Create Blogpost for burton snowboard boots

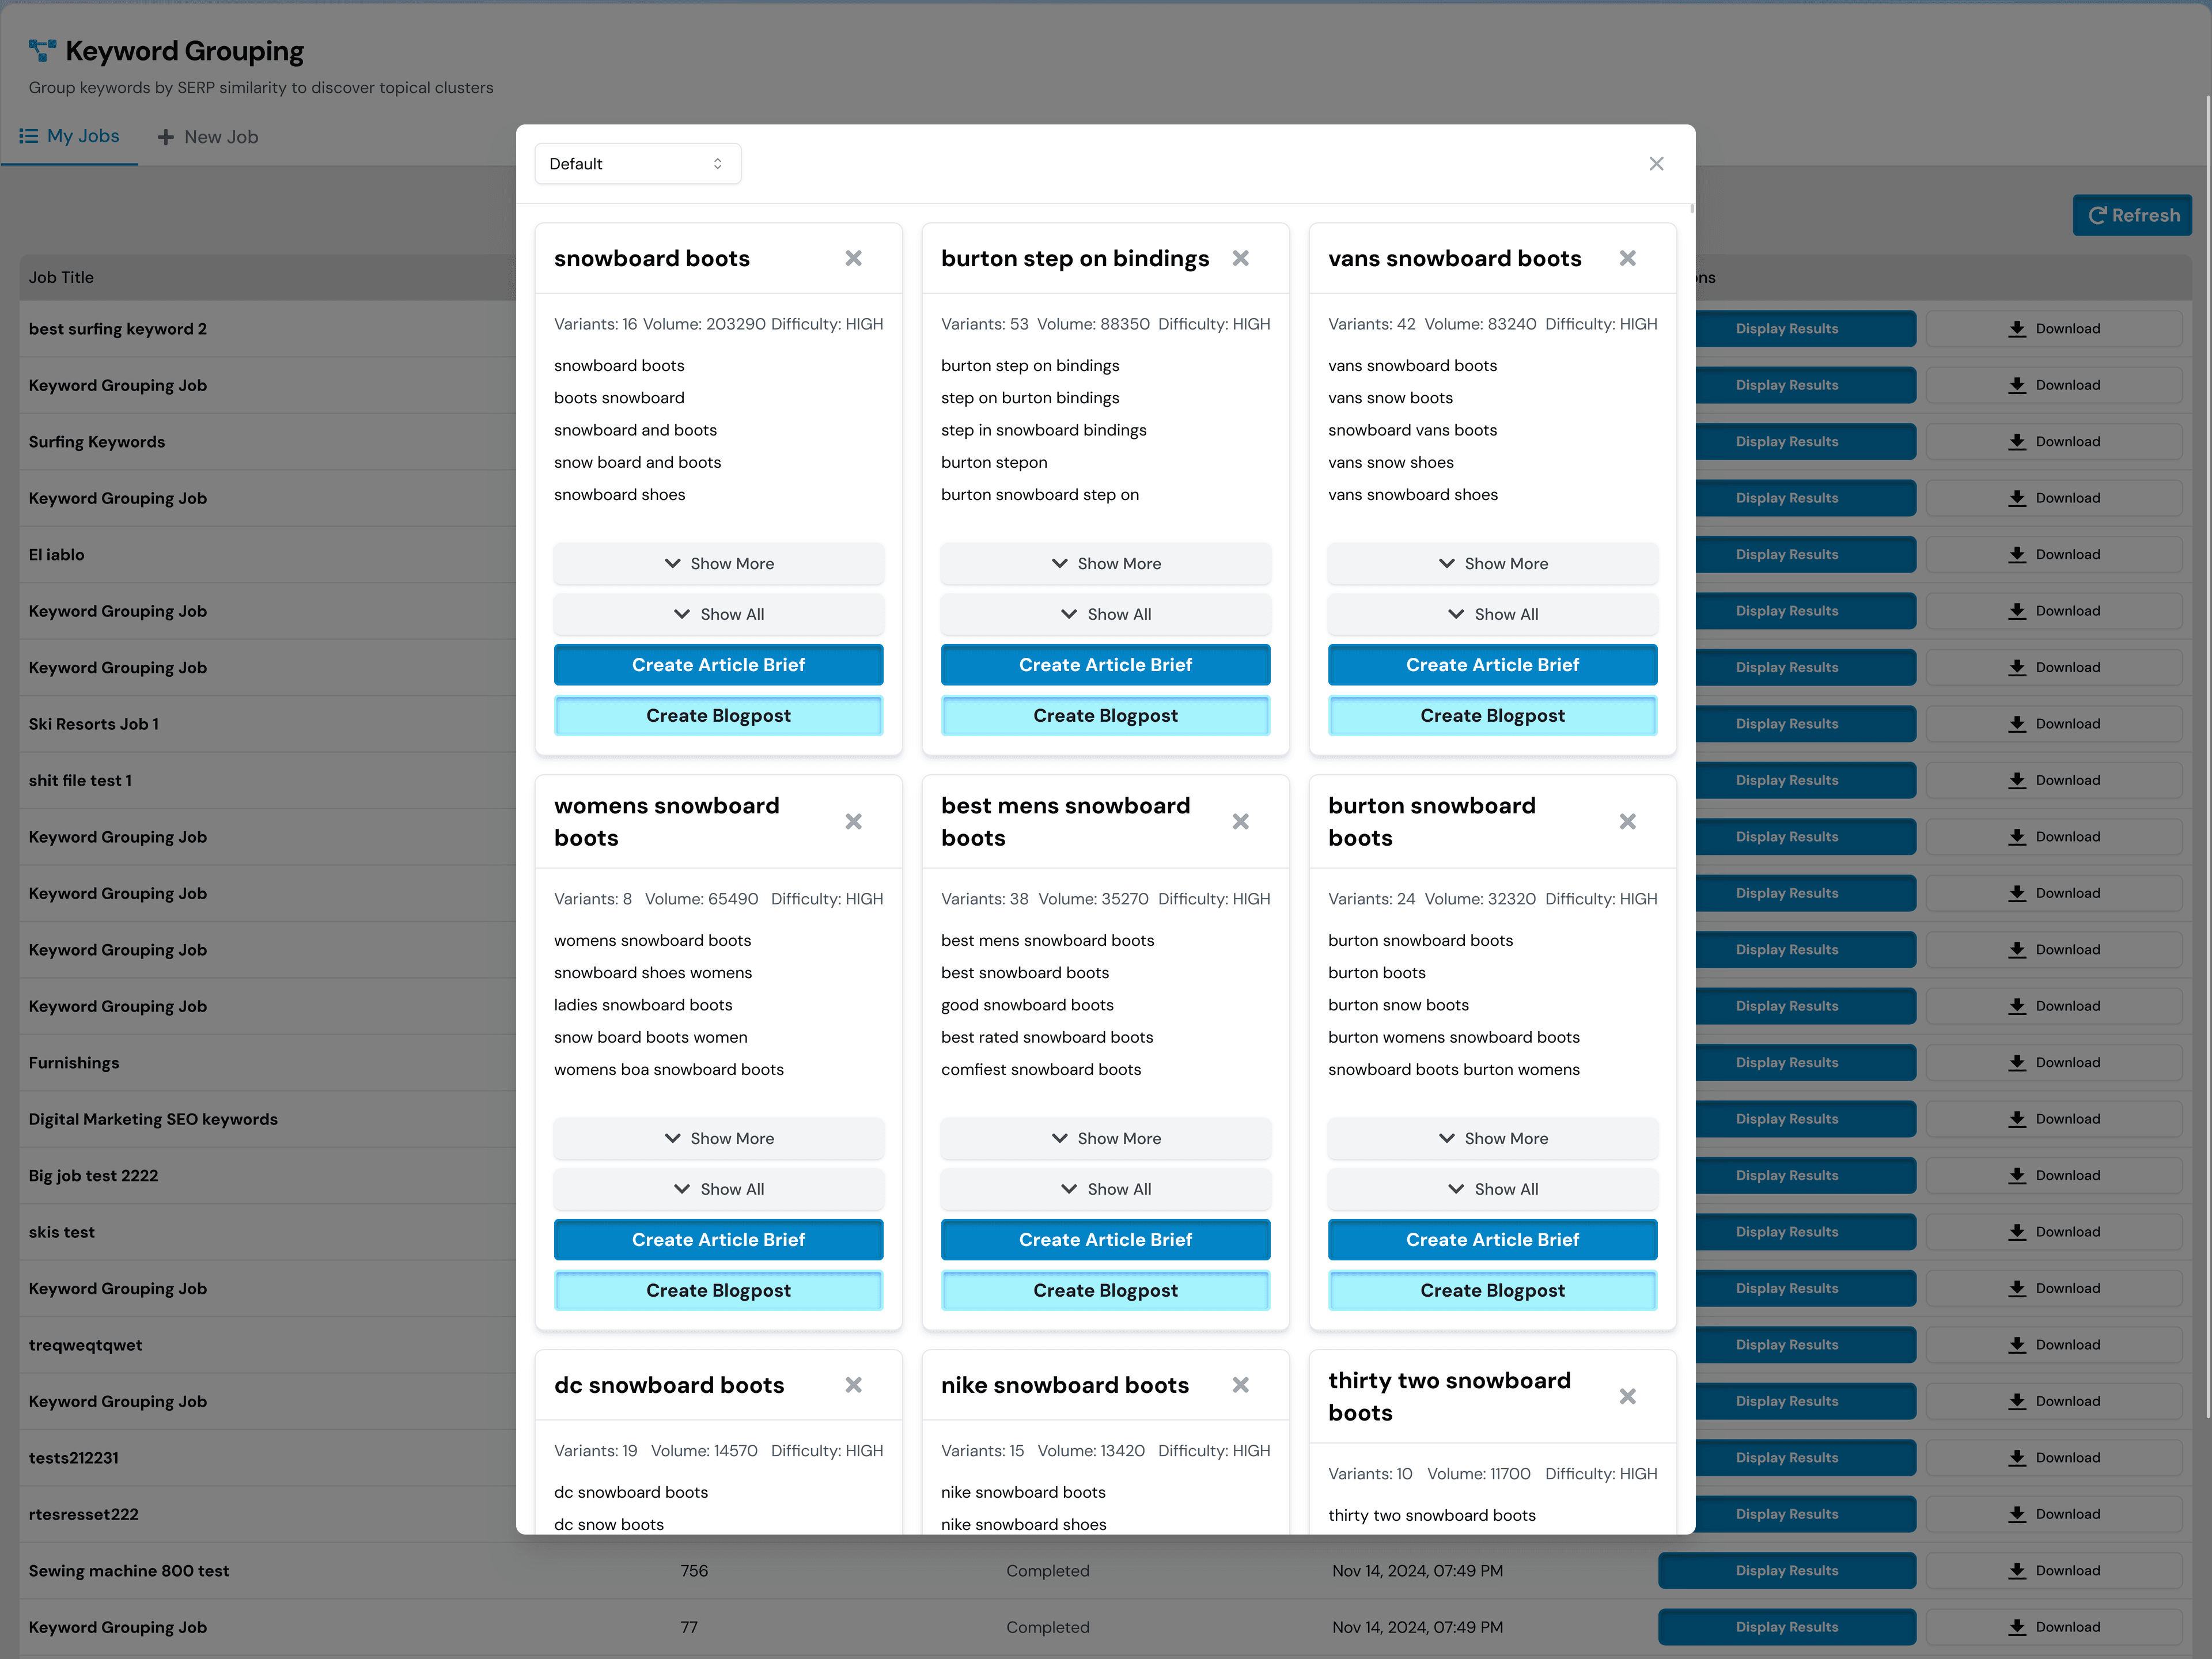(1492, 1291)
